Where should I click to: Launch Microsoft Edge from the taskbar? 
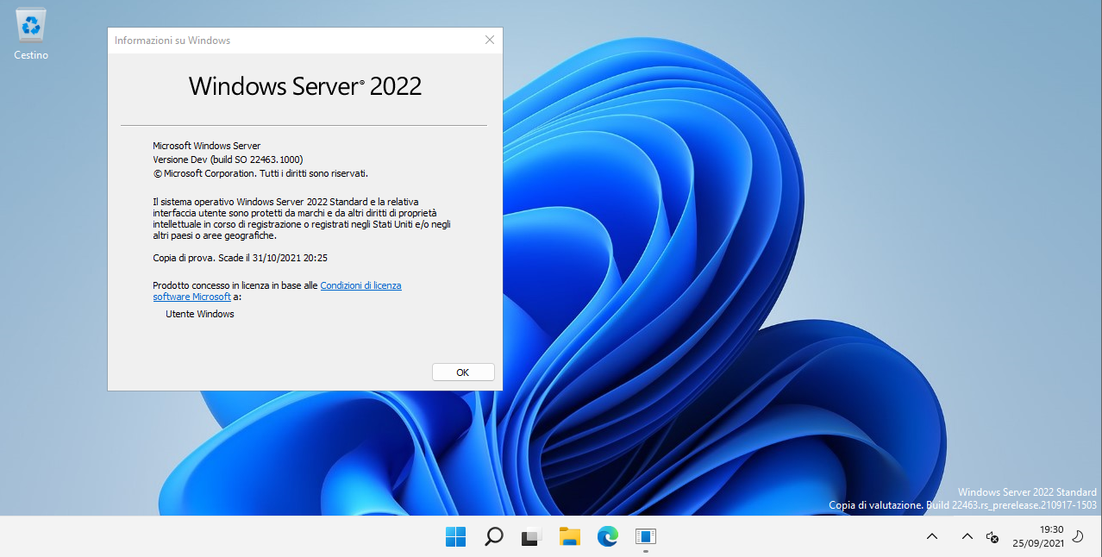607,536
